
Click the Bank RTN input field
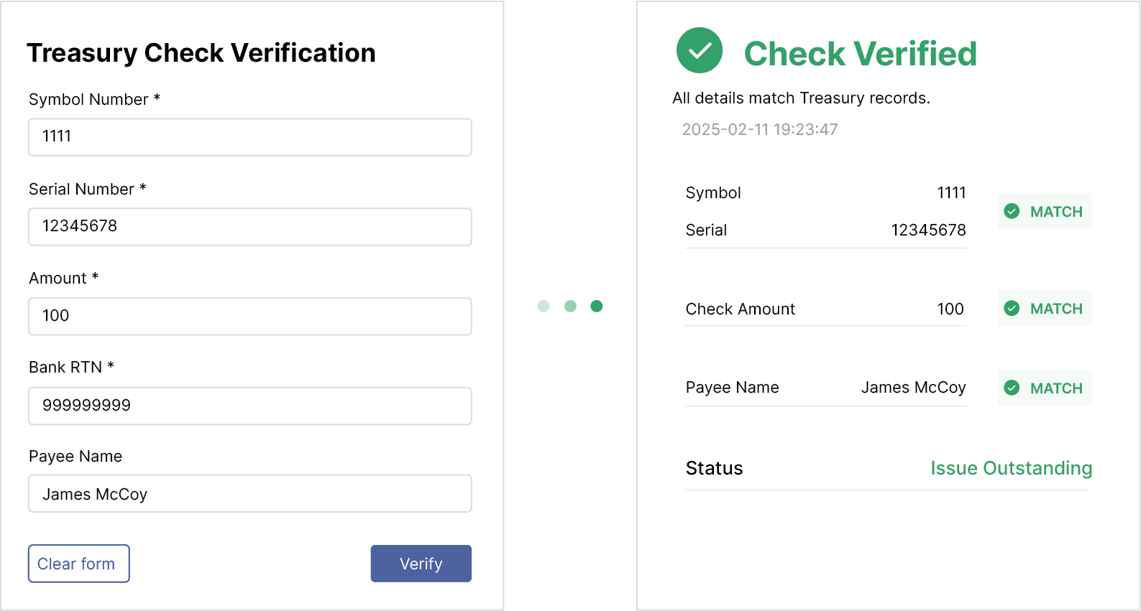coord(249,406)
